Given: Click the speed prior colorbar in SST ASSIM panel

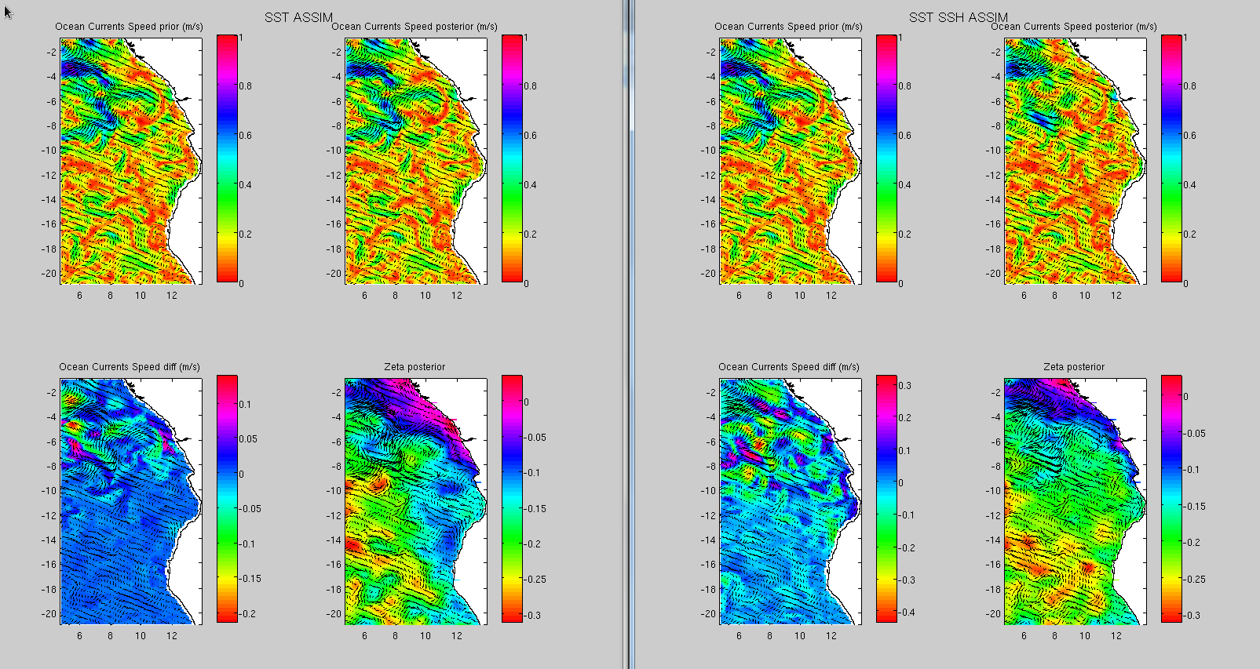Looking at the screenshot, I should pos(227,158).
